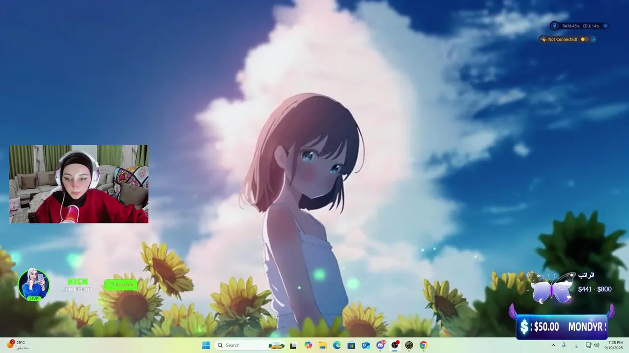Expand hidden system tray icons chevron

pyautogui.click(x=553, y=345)
